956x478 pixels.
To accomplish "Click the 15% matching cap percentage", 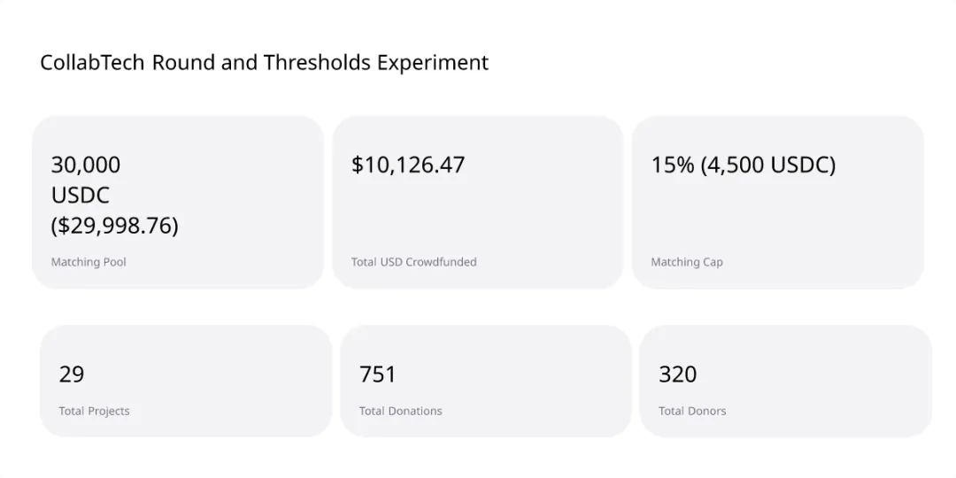I will (x=673, y=166).
